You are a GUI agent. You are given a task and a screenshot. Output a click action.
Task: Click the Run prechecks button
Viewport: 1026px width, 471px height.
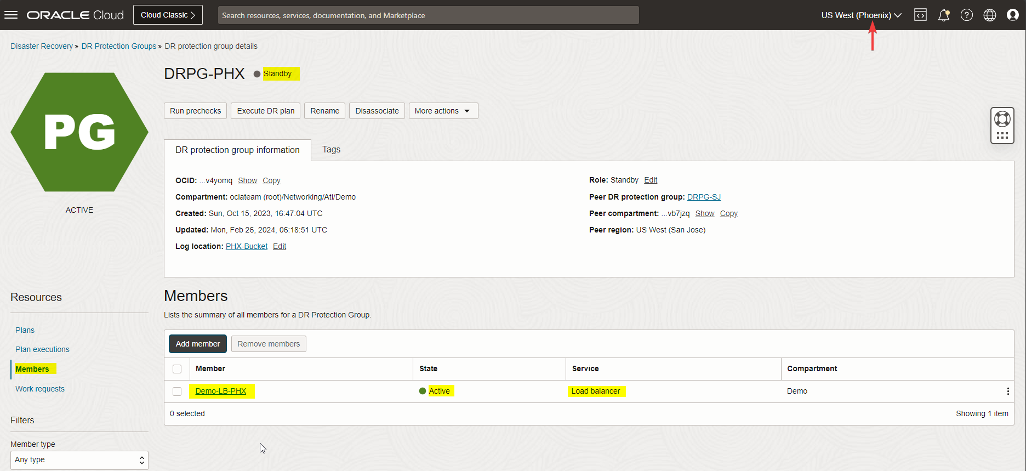point(195,111)
